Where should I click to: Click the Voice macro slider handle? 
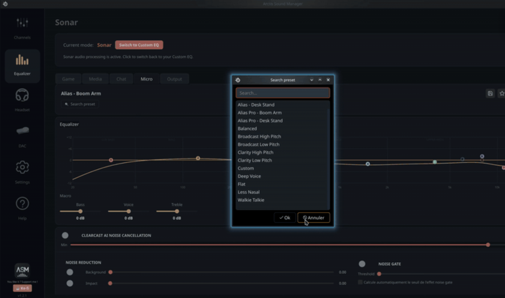[128, 211]
